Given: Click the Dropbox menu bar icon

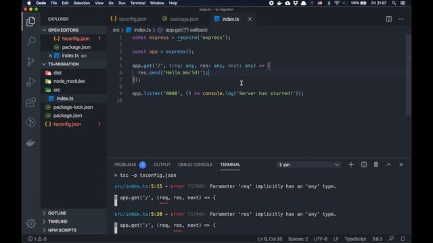Looking at the screenshot, I should pyautogui.click(x=296, y=3).
